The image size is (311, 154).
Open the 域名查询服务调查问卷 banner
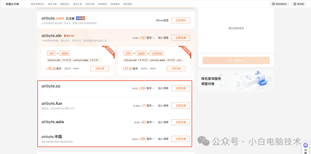pyautogui.click(x=236, y=81)
